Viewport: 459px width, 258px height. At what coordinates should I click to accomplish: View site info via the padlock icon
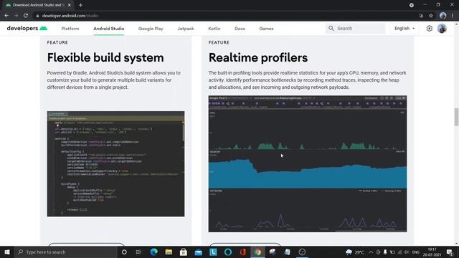pyautogui.click(x=37, y=16)
